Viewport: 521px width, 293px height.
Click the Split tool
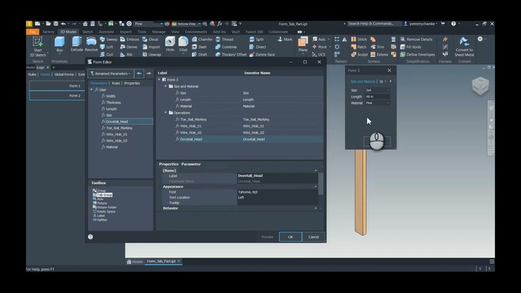[256, 39]
